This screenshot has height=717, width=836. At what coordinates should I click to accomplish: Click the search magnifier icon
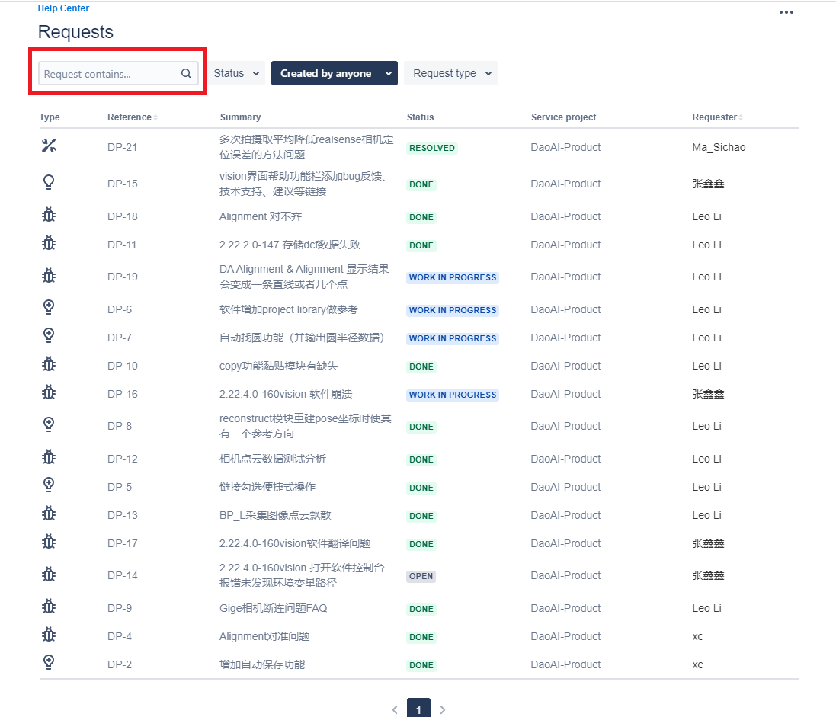point(186,74)
